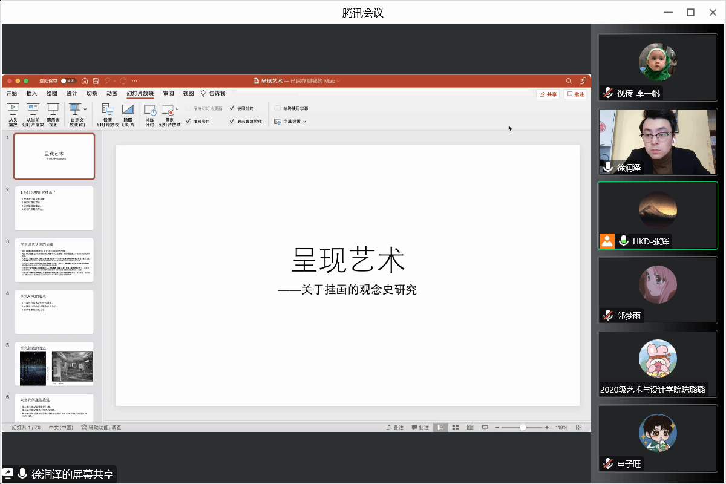Click the 共享 share button
Screen dimensions: 726x484
(548, 94)
